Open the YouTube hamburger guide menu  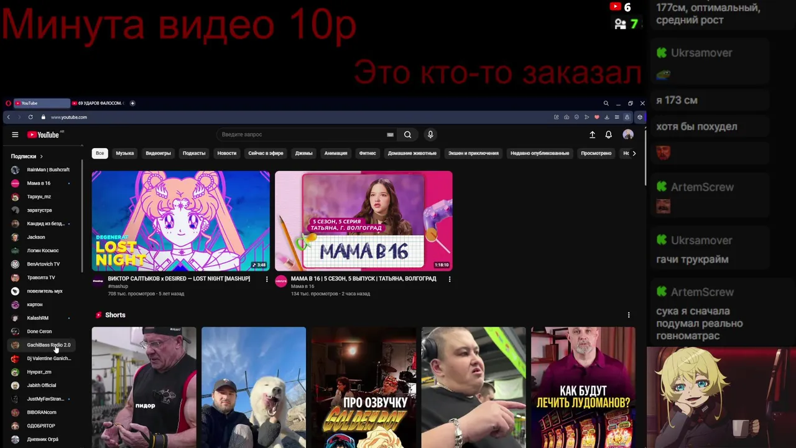15,134
